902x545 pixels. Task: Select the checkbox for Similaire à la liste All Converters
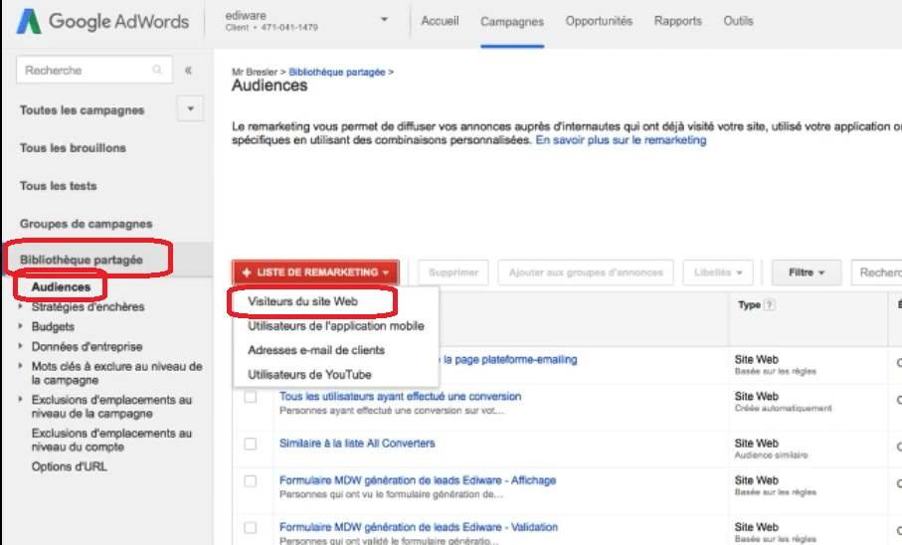click(x=251, y=444)
